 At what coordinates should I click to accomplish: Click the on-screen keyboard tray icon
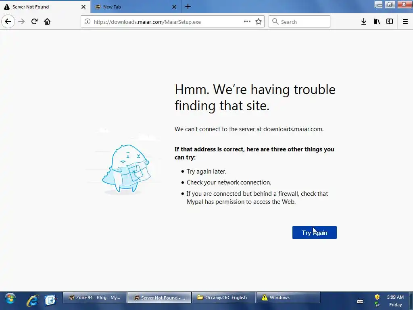click(x=360, y=301)
